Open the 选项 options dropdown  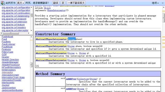click(x=155, y=3)
